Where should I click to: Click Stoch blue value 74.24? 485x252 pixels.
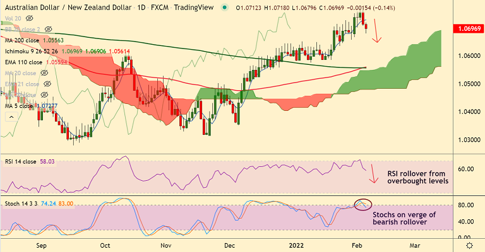click(x=49, y=203)
